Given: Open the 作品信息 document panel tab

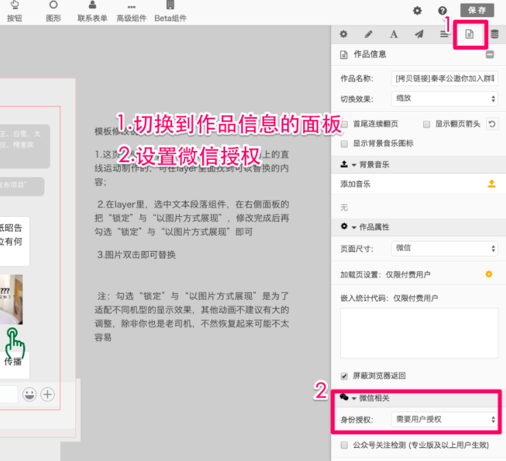Looking at the screenshot, I should [x=470, y=34].
